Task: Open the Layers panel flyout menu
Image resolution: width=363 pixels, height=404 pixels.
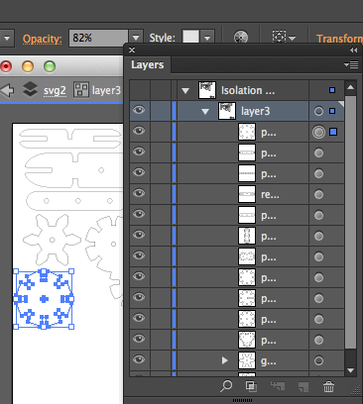Action: (351, 64)
